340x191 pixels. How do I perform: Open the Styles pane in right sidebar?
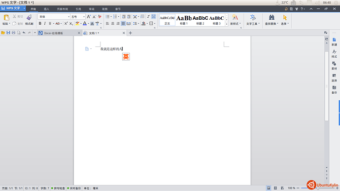pyautogui.click(x=334, y=52)
